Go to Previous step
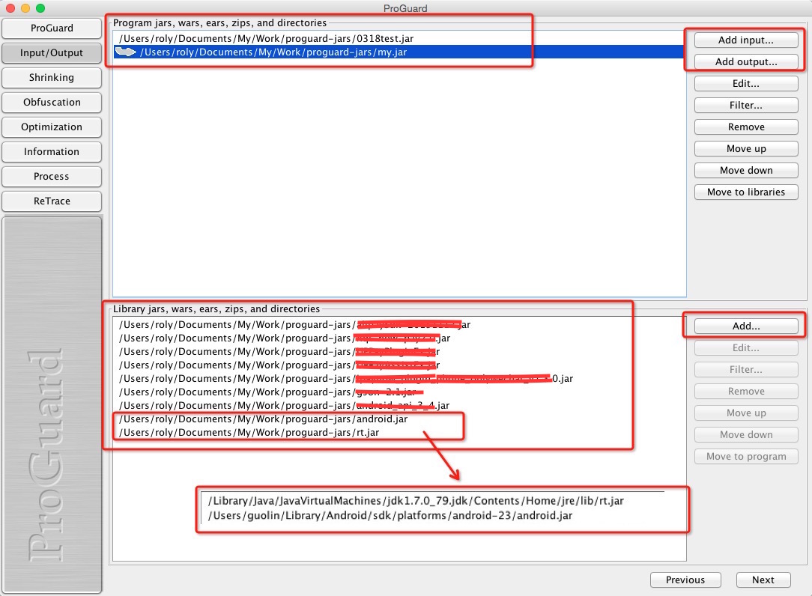 click(685, 580)
